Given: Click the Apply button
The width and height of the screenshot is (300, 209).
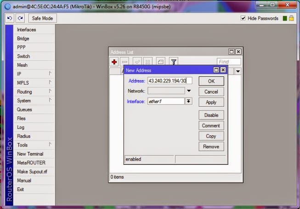Looking at the screenshot, I should [x=211, y=102].
